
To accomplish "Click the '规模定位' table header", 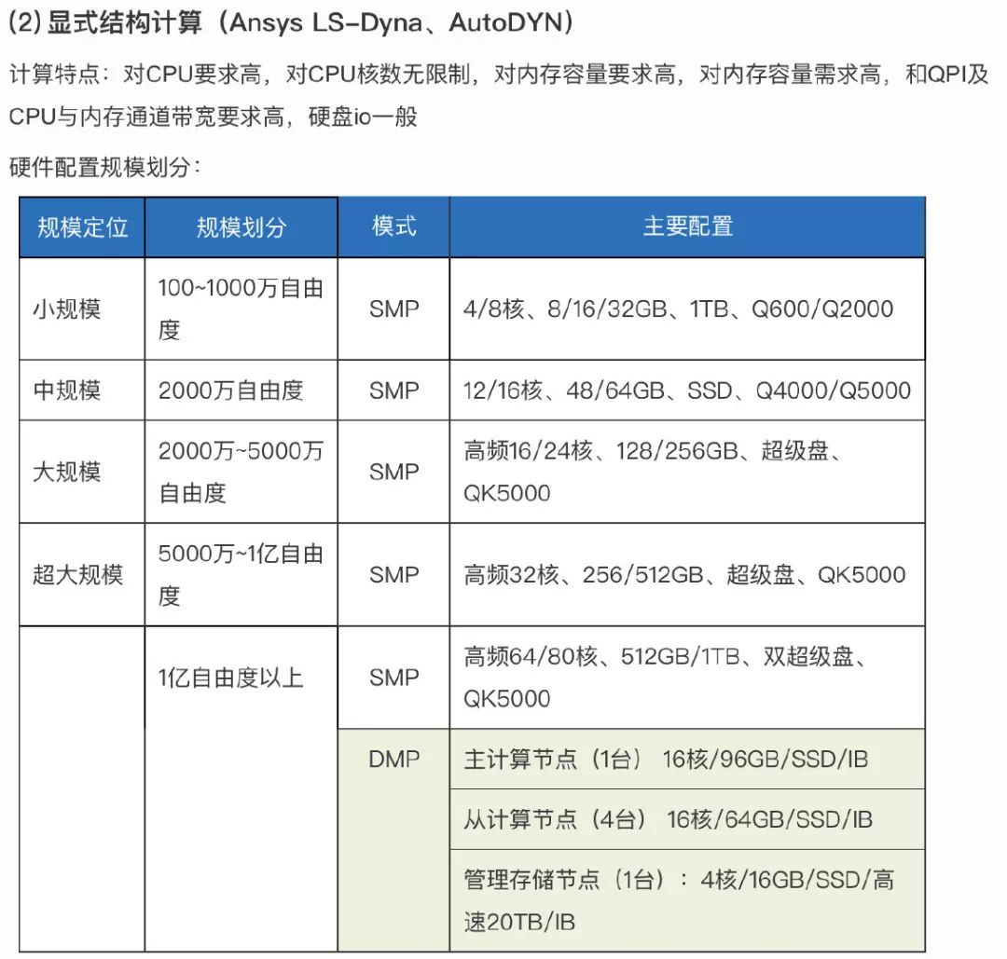I will click(x=82, y=227).
